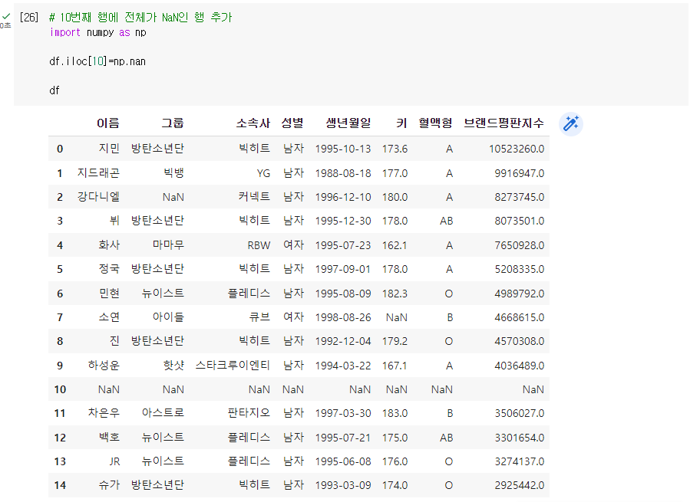Click the name cell 정국
Viewport: 690px width, 502px height.
click(109, 268)
